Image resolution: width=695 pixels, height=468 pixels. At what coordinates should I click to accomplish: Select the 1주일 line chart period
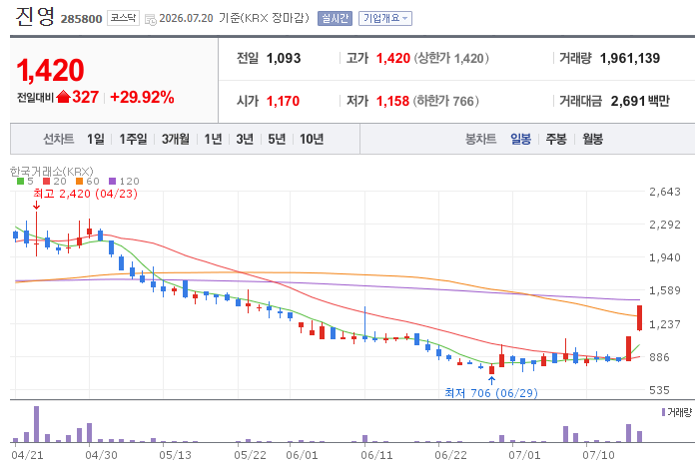click(133, 139)
